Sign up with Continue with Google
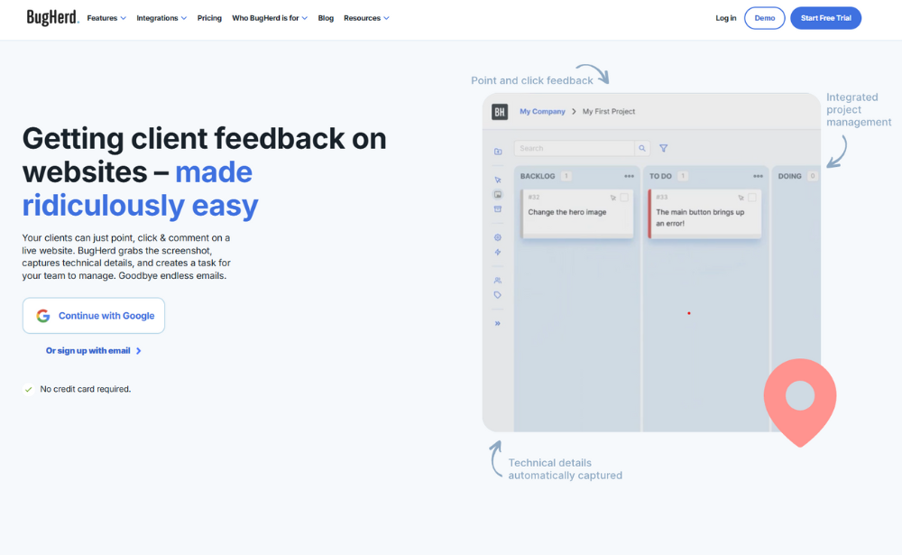Viewport: 902px width, 555px height. (93, 315)
